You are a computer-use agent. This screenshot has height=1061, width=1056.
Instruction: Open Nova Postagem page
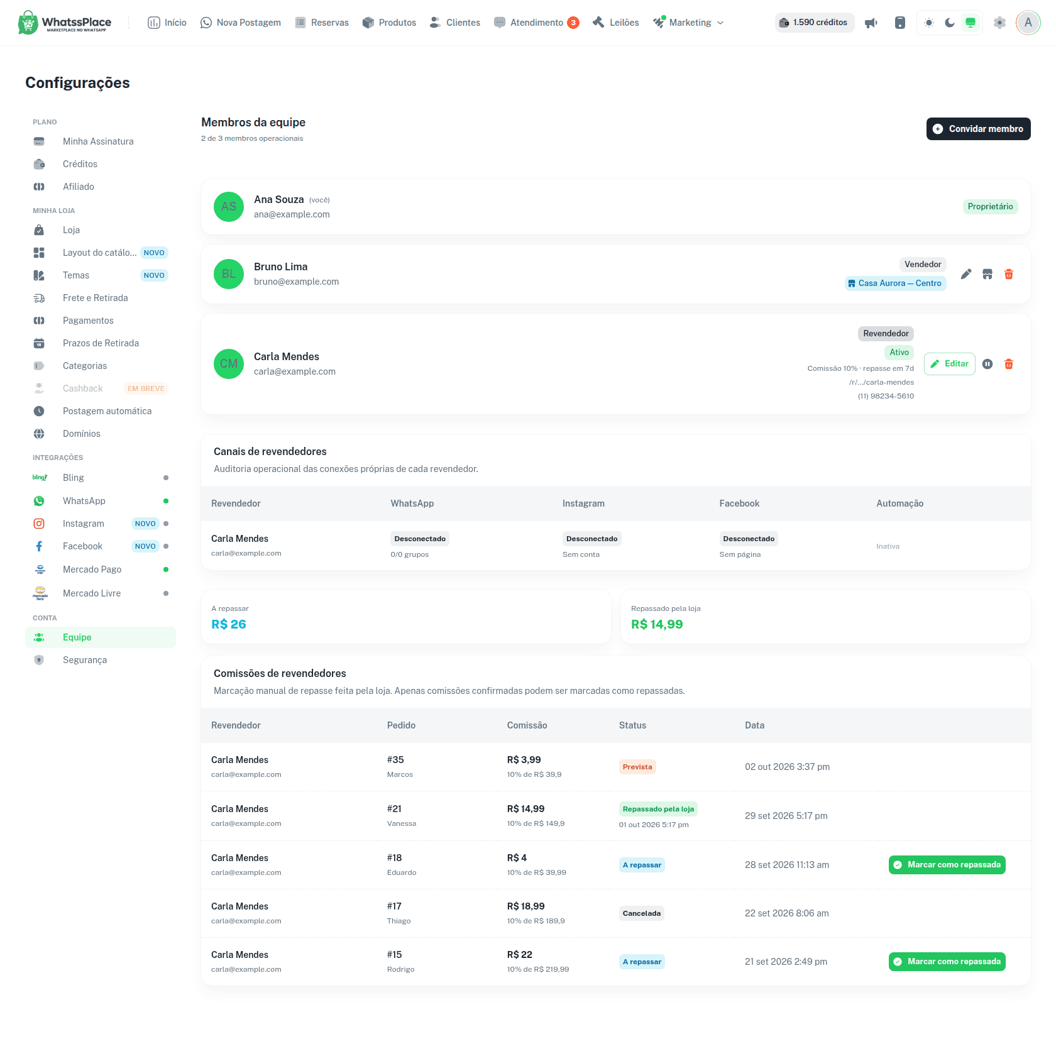click(x=241, y=23)
